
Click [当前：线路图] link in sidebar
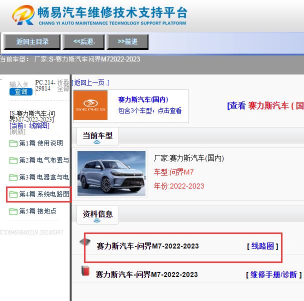(x=29, y=126)
